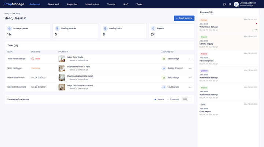
Task: Open options menu for Water meter damage task
Action: coord(190,59)
